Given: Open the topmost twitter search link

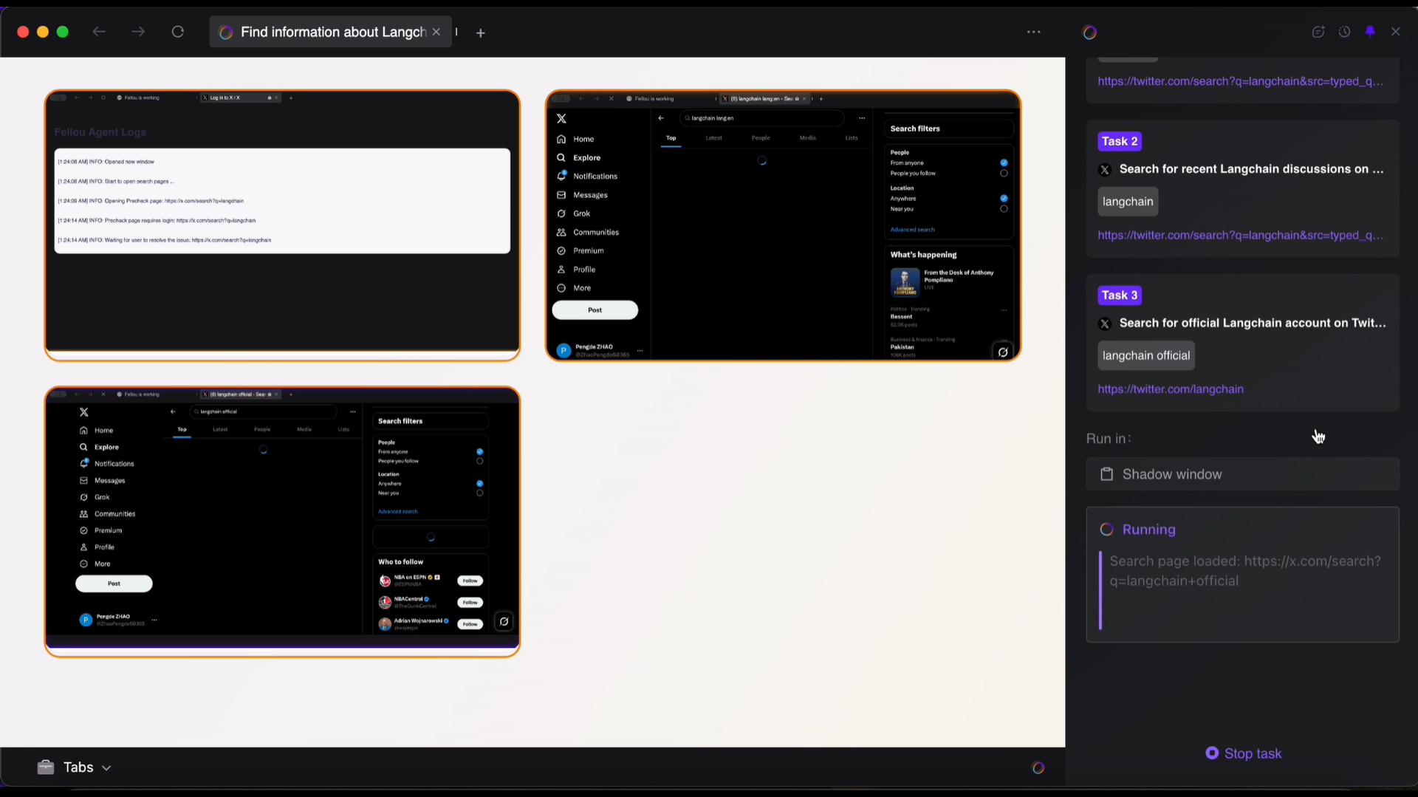Looking at the screenshot, I should click(1241, 81).
